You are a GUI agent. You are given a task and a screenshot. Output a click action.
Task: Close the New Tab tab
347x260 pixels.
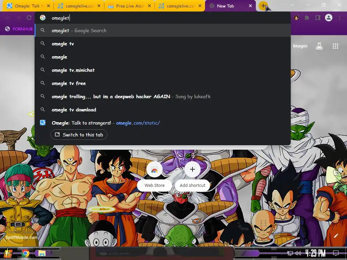click(250, 6)
